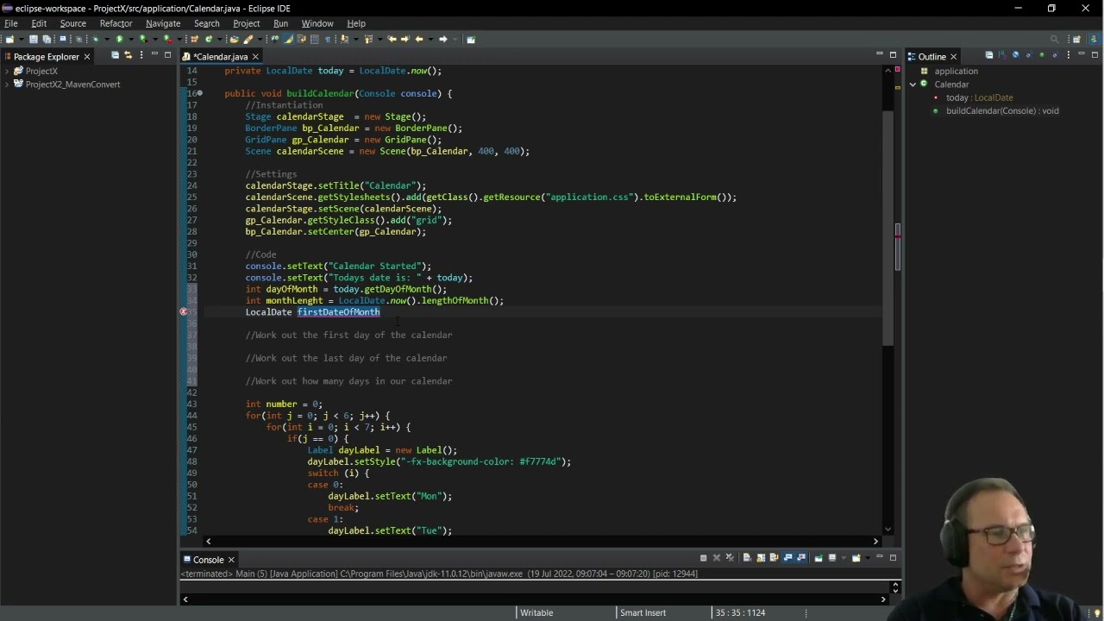This screenshot has height=621, width=1104.
Task: Toggle Mark Occurrences highlighter icon
Action: [287, 39]
